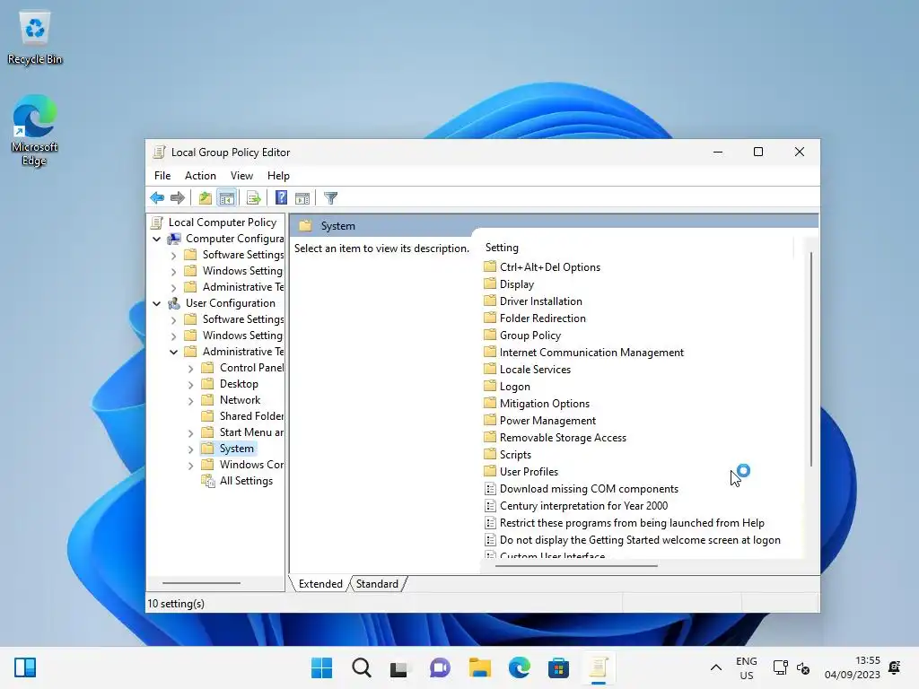The height and width of the screenshot is (689, 919).
Task: Click the muted volume tray icon
Action: pos(803,667)
